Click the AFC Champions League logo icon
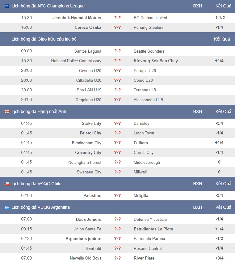Image resolution: width=235 pixels, height=262 pixels. pyautogui.click(x=7, y=6)
